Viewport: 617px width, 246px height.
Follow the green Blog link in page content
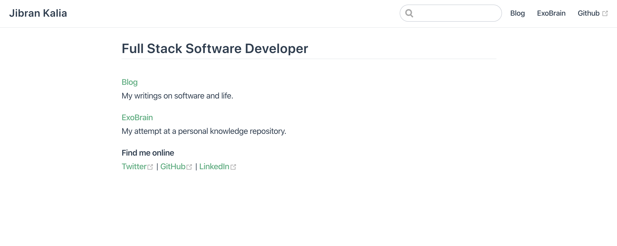point(129,82)
